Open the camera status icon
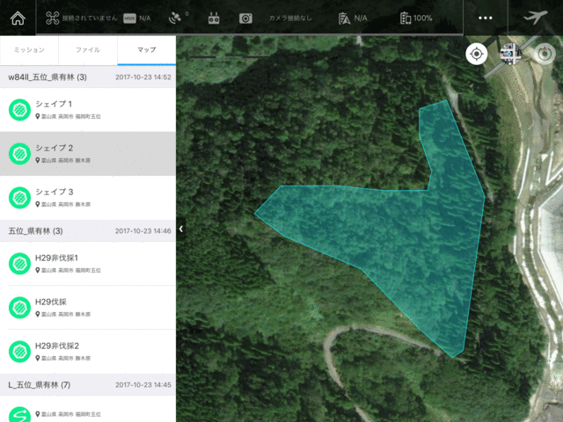The height and width of the screenshot is (422, 563). point(245,18)
